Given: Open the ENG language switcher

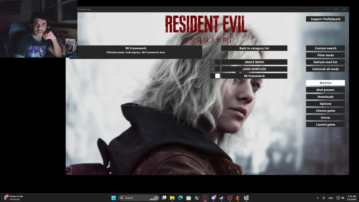Looking at the screenshot, I should click(331, 198).
